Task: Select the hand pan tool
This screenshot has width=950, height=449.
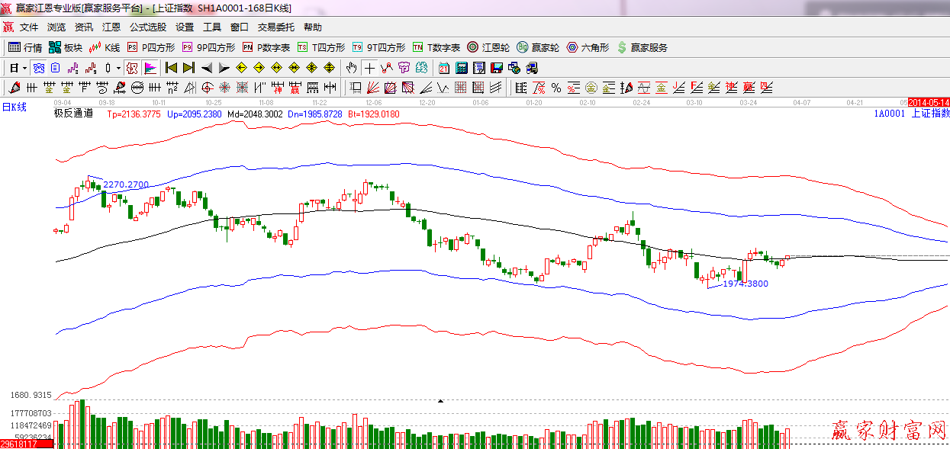Action: (x=351, y=68)
